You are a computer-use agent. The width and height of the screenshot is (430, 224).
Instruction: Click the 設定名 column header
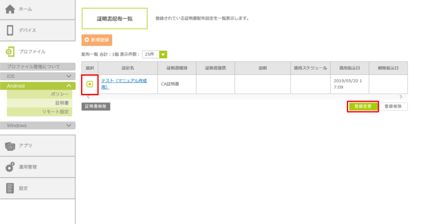coord(128,68)
